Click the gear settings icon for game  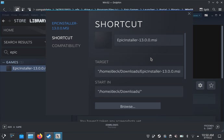point(200,85)
